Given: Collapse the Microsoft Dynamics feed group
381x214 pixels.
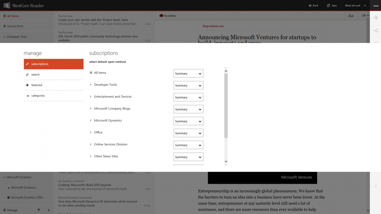Looking at the screenshot, I should (4, 177).
